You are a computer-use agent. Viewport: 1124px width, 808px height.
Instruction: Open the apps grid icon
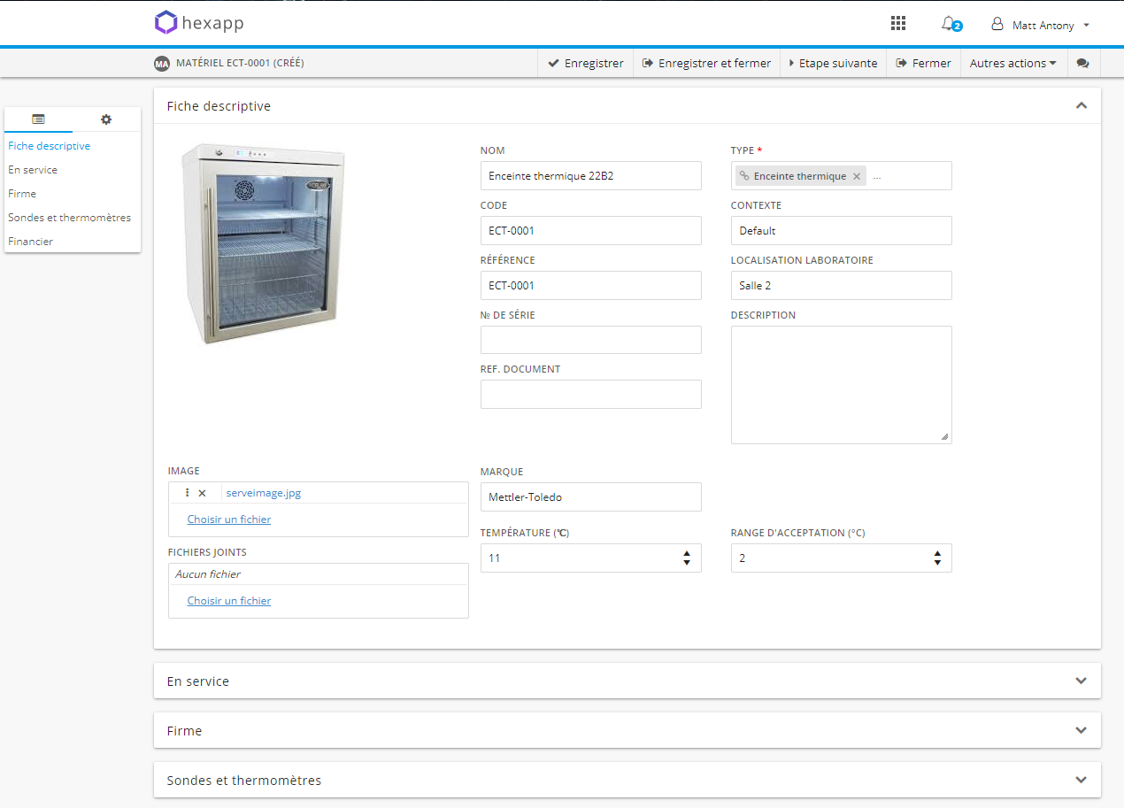[x=898, y=24]
